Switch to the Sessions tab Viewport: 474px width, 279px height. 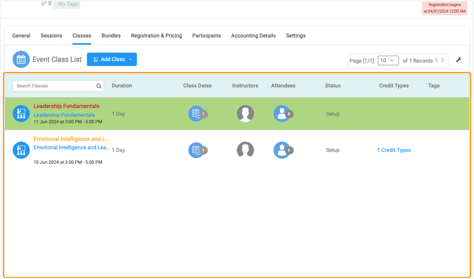pyautogui.click(x=51, y=36)
